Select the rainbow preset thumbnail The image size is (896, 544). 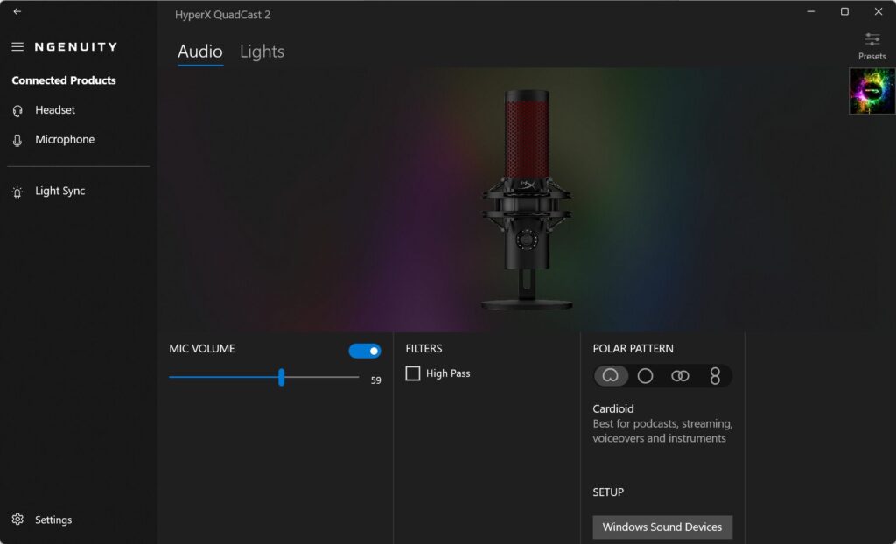872,92
